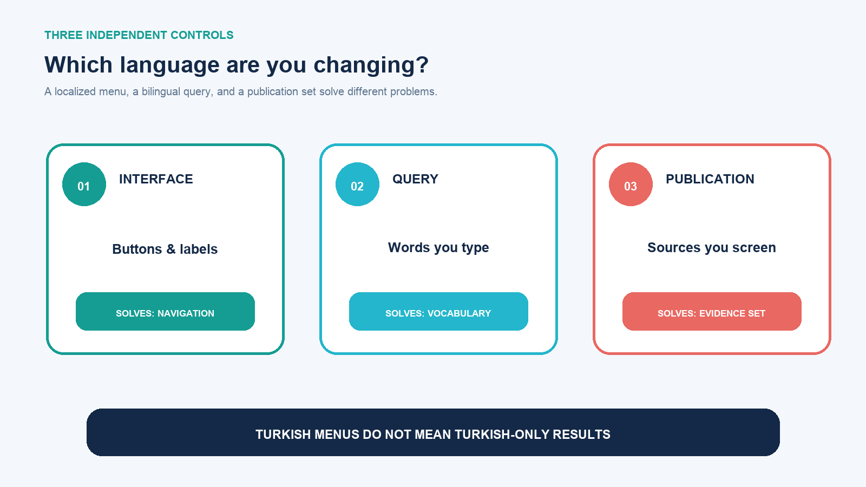The image size is (866, 487).
Task: Click the teal 01 circle badge
Action: (84, 184)
